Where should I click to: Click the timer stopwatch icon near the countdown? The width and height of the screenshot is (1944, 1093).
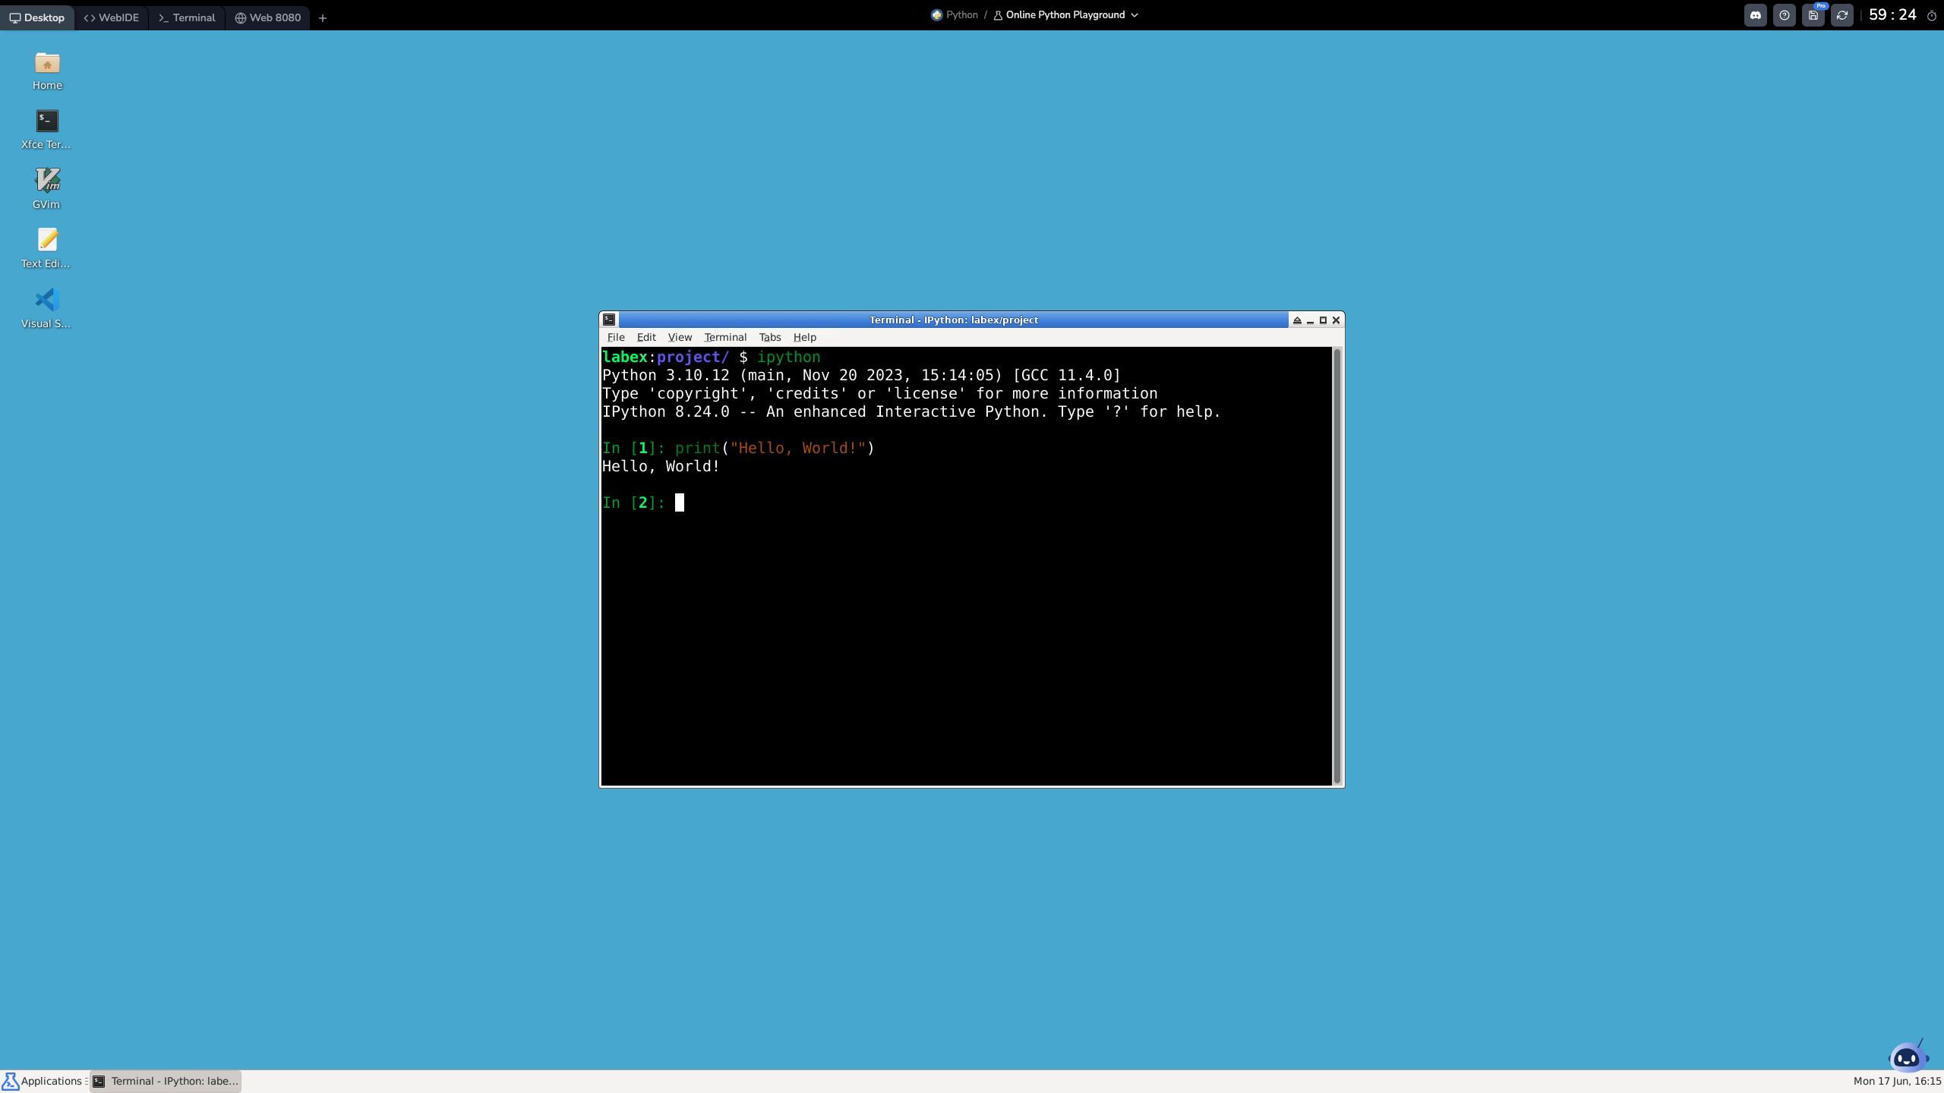tap(1933, 14)
